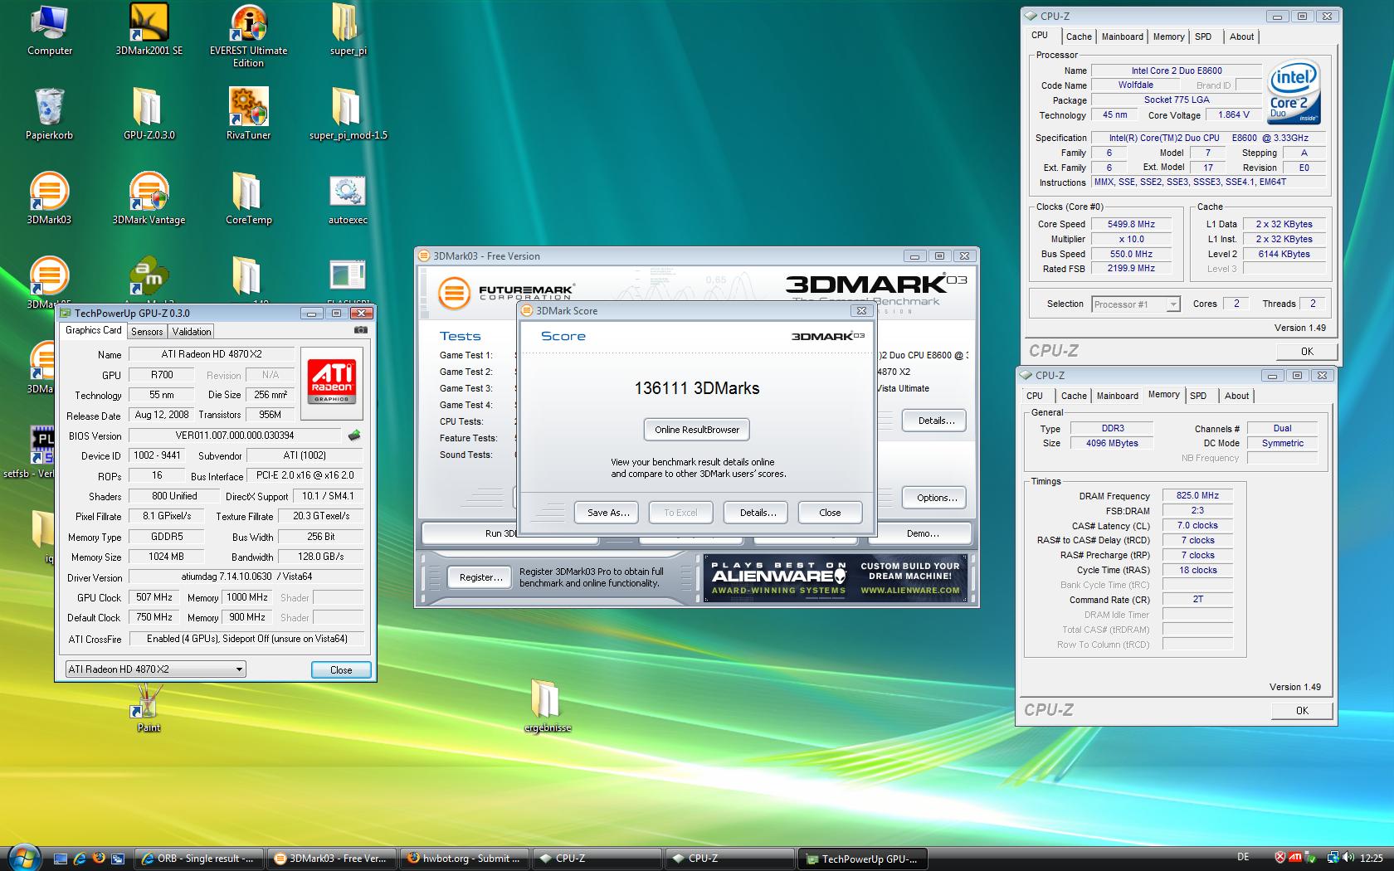Open the Computer desktop icon
This screenshot has height=871, width=1394.
pos(49,31)
